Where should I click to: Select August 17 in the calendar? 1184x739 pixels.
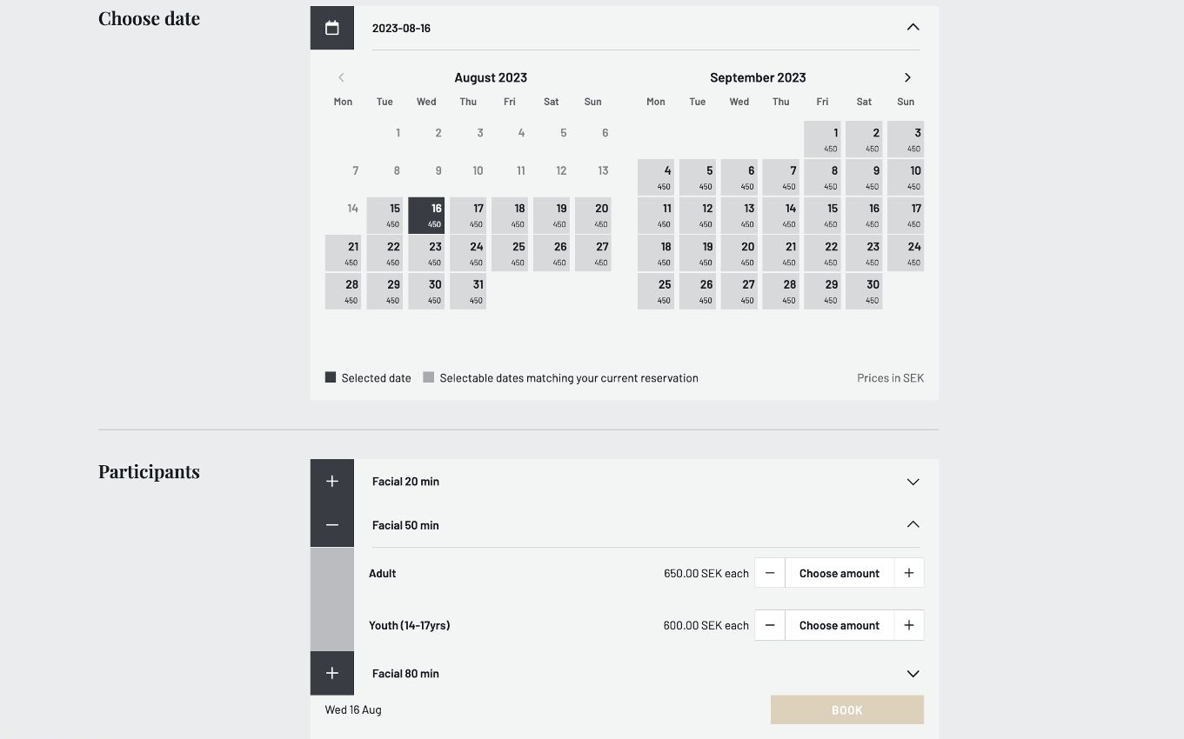(x=468, y=216)
